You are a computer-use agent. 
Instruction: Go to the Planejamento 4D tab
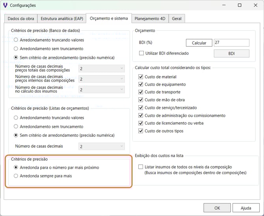151,19
